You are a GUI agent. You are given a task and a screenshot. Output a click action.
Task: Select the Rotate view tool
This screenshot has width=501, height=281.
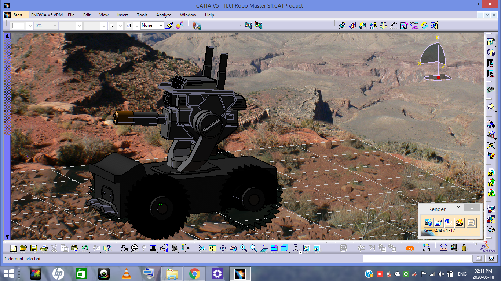coord(233,248)
